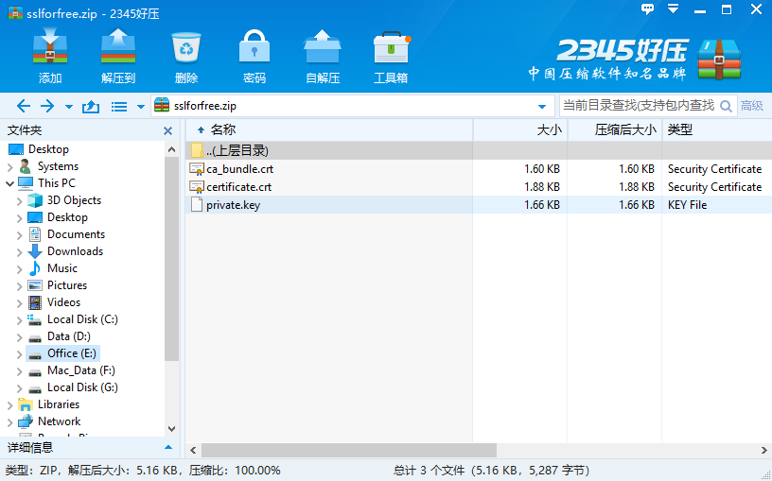Open the view mode dropdown arrow
The height and width of the screenshot is (481, 772).
click(141, 106)
